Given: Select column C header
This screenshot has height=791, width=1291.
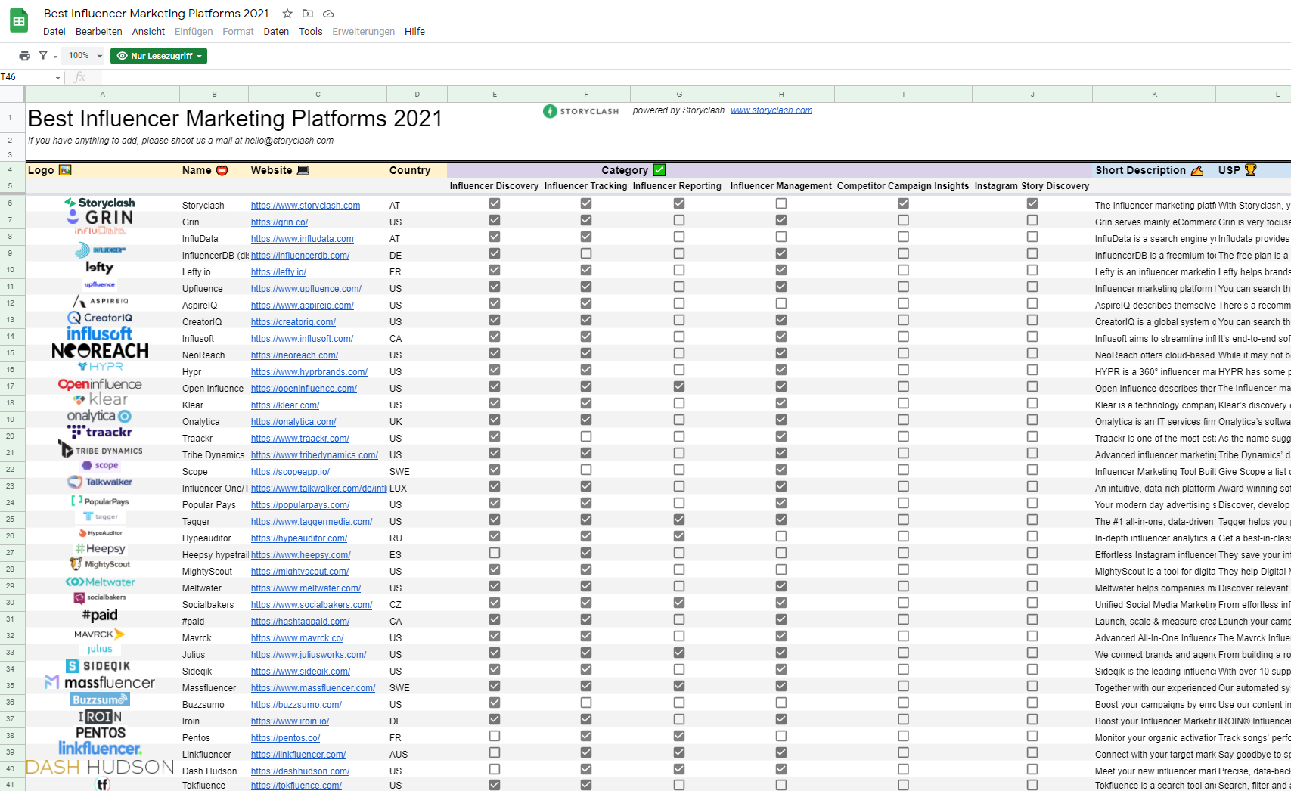Looking at the screenshot, I should click(318, 95).
